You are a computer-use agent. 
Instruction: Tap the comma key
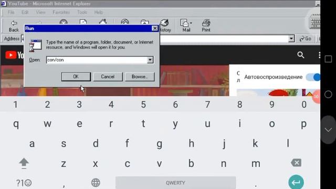pyautogui.click(x=64, y=185)
